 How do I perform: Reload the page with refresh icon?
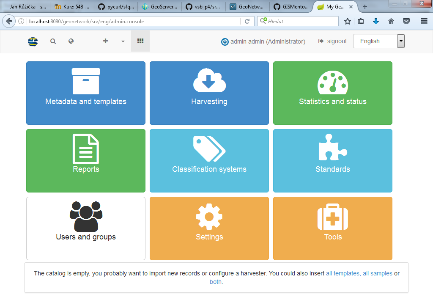(x=247, y=21)
